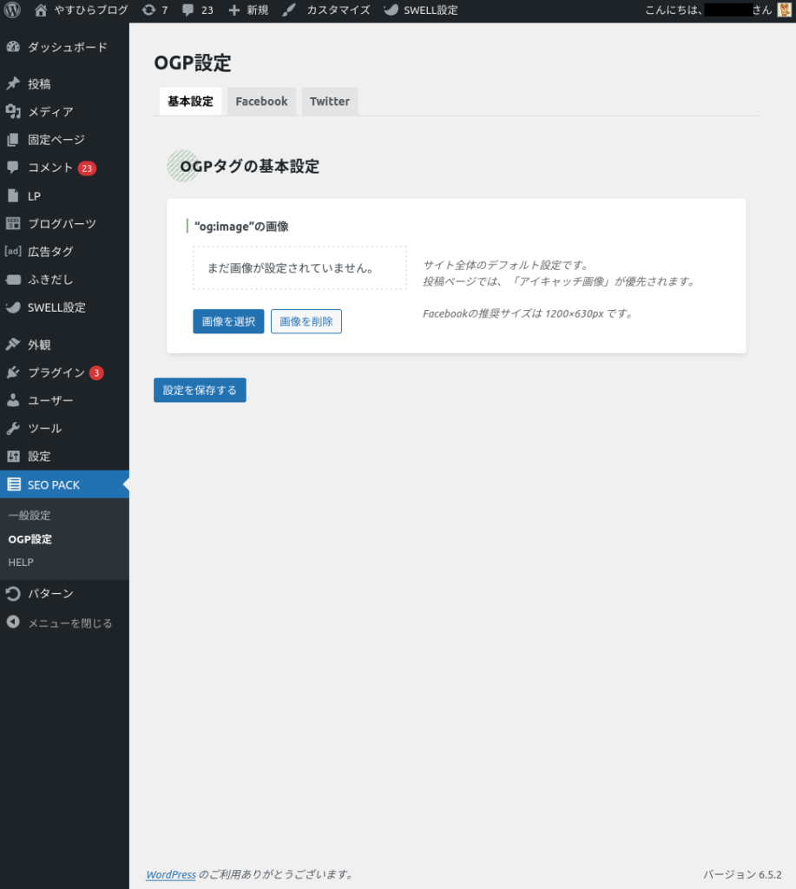Open the comments bubble icon in top bar
The width and height of the screenshot is (796, 889).
(x=188, y=10)
